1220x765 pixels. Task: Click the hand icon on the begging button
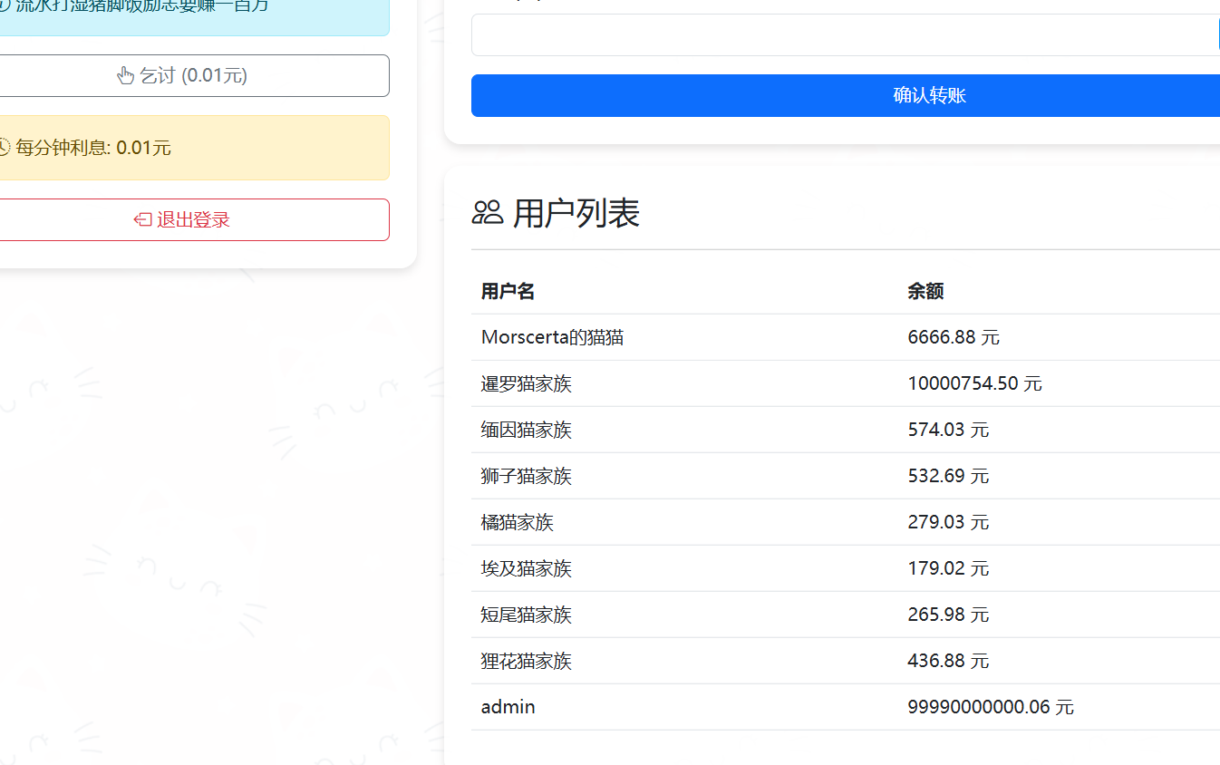coord(126,75)
